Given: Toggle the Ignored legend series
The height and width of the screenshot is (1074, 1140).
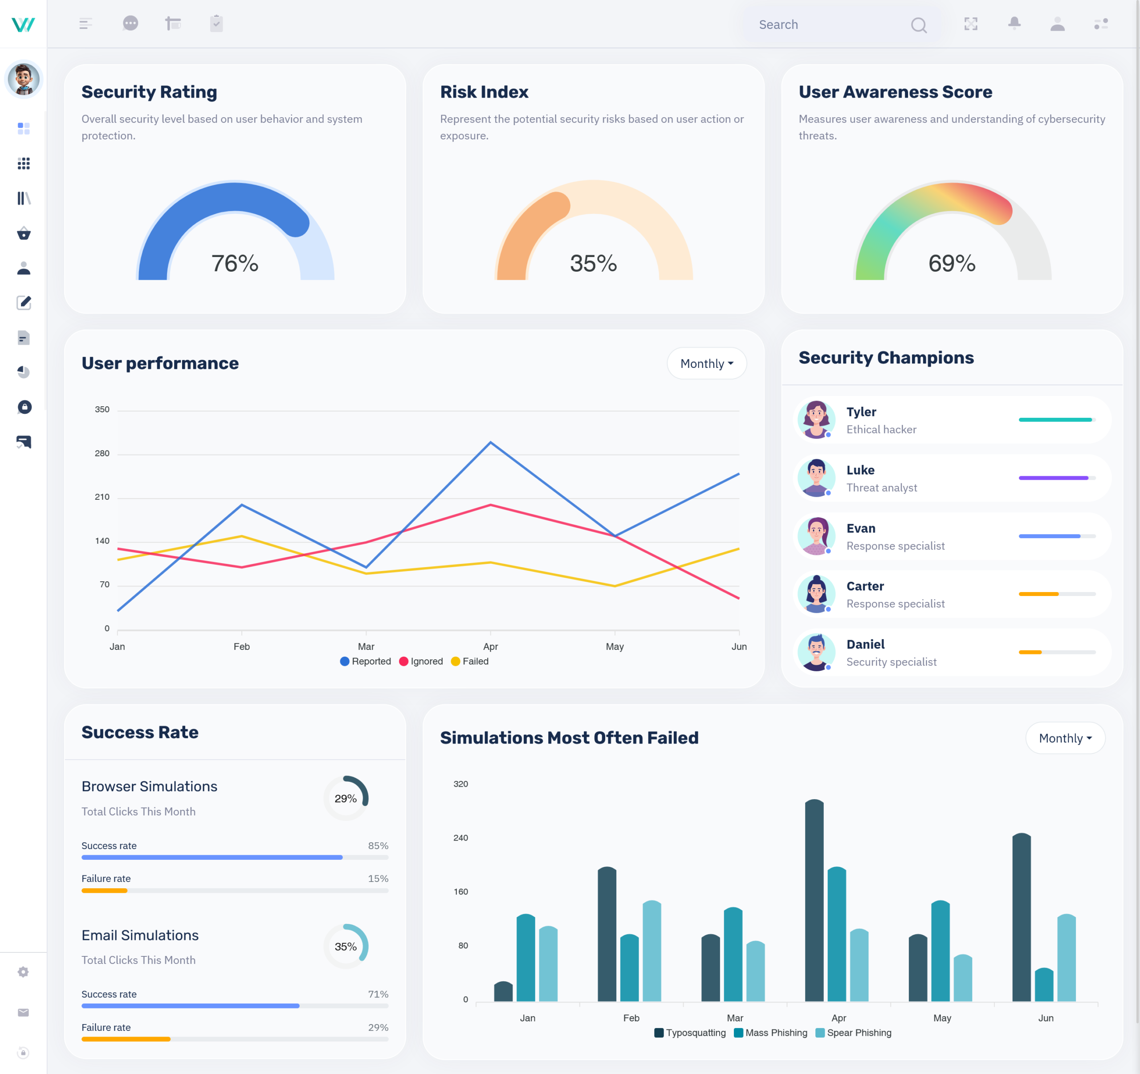Looking at the screenshot, I should point(421,661).
